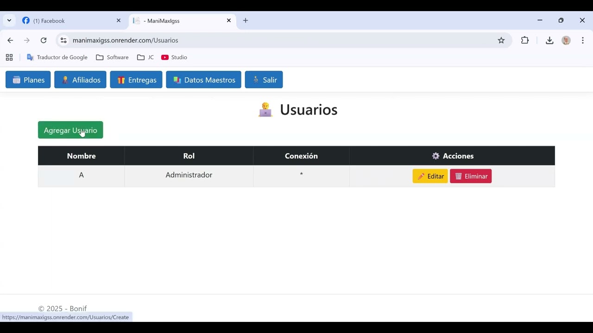593x333 pixels.
Task: Delete user A with the Eliminar button
Action: [471, 176]
